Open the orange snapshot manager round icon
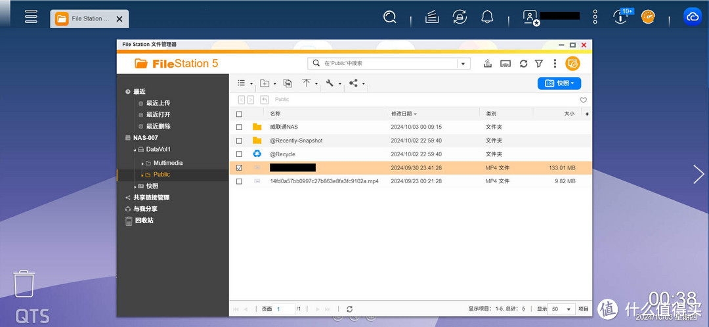Viewport: 709px width, 327px height. coord(572,64)
